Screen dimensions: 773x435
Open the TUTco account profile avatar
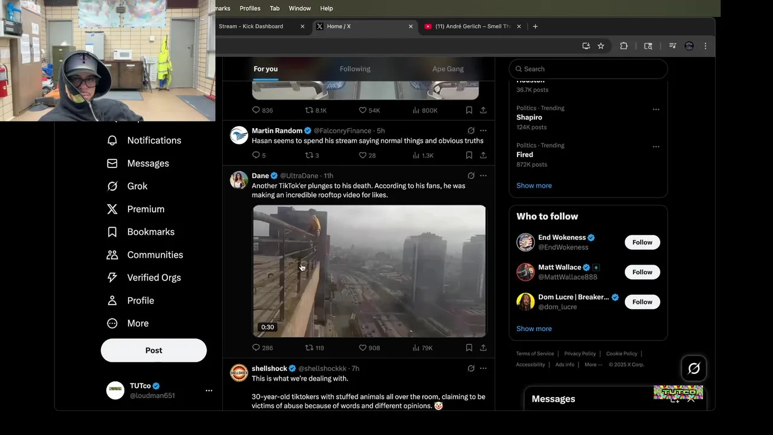(x=115, y=391)
